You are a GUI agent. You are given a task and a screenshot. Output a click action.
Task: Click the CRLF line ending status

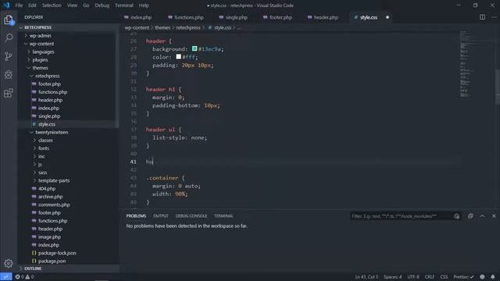point(430,277)
